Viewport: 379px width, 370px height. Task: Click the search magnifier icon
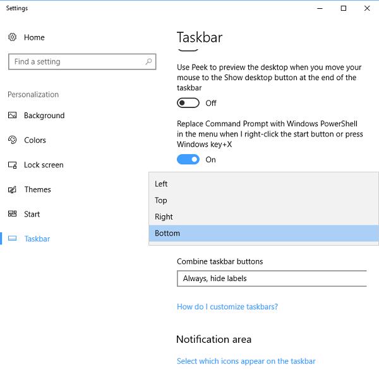pos(149,62)
